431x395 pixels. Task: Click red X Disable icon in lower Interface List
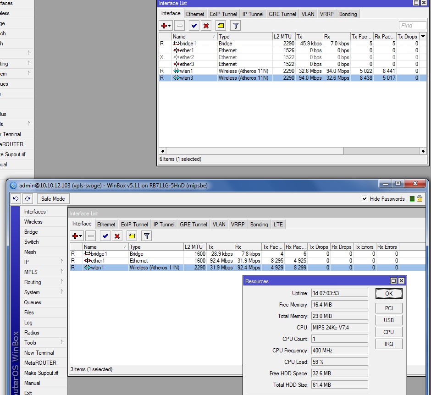[x=117, y=236]
